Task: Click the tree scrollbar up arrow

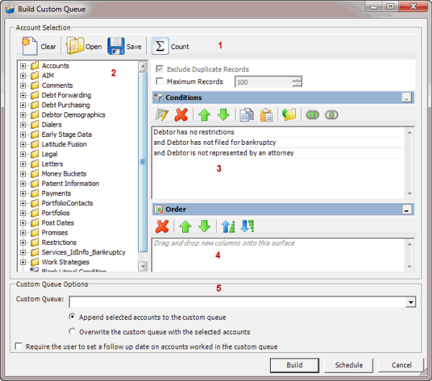Action: coord(143,66)
